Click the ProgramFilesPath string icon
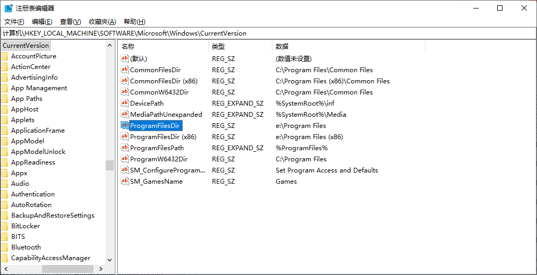This screenshot has height=275, width=537. coord(125,148)
